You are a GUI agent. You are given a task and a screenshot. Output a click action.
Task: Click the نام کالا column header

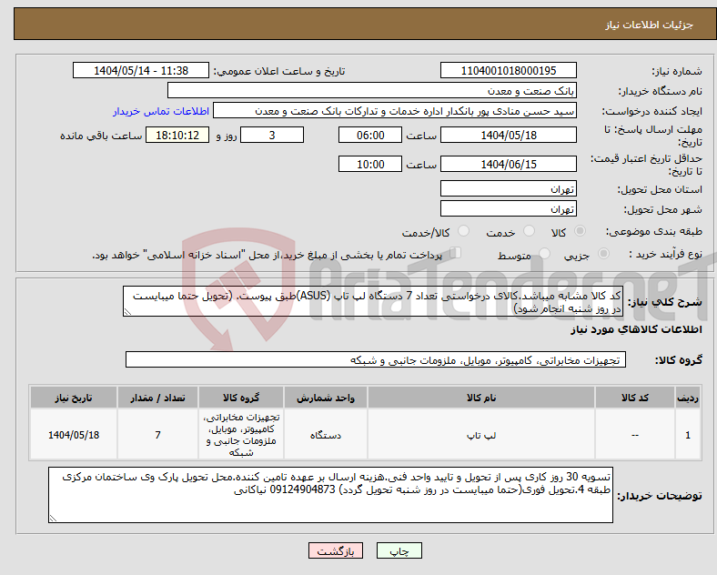coord(481,398)
